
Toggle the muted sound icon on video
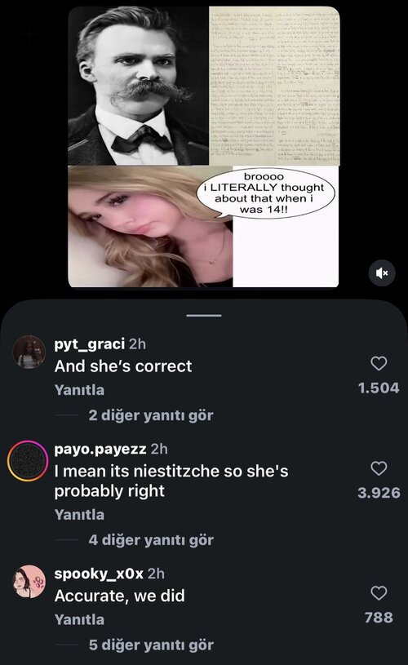click(x=382, y=273)
